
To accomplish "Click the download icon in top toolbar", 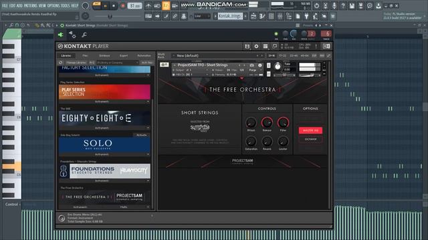I will [x=379, y=5].
